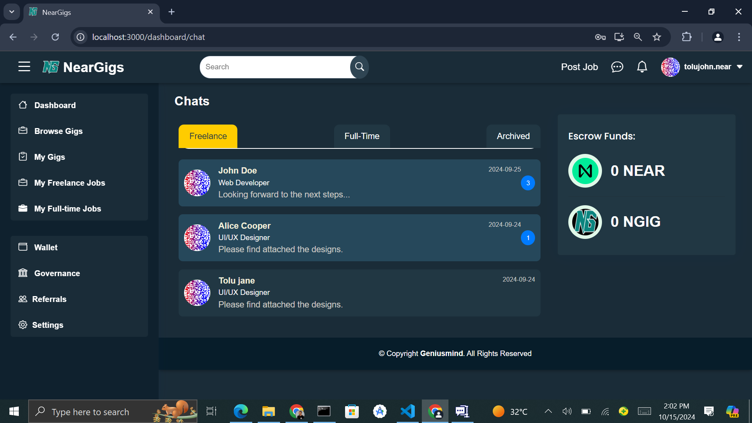Open the Wallet sidebar item
The width and height of the screenshot is (752, 423).
click(x=45, y=248)
